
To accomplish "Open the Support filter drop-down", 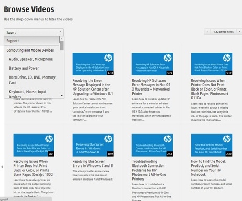I will [34, 32].
